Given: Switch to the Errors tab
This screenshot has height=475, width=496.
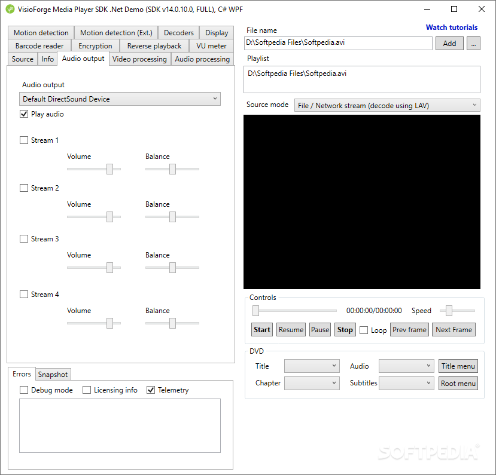Looking at the screenshot, I should point(22,374).
